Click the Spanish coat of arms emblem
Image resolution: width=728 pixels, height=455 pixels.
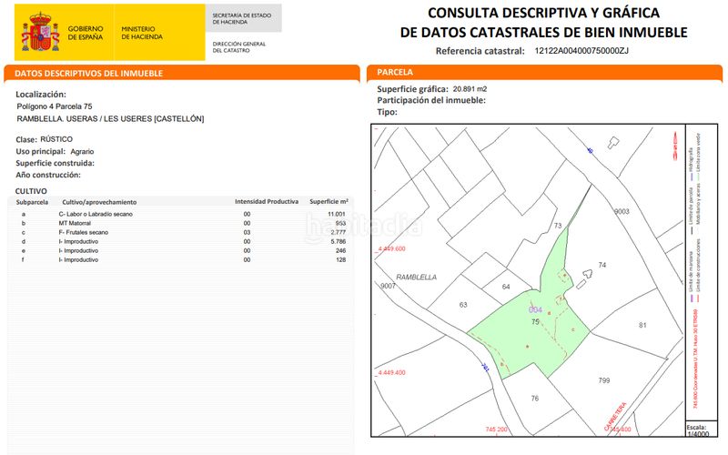click(x=40, y=32)
